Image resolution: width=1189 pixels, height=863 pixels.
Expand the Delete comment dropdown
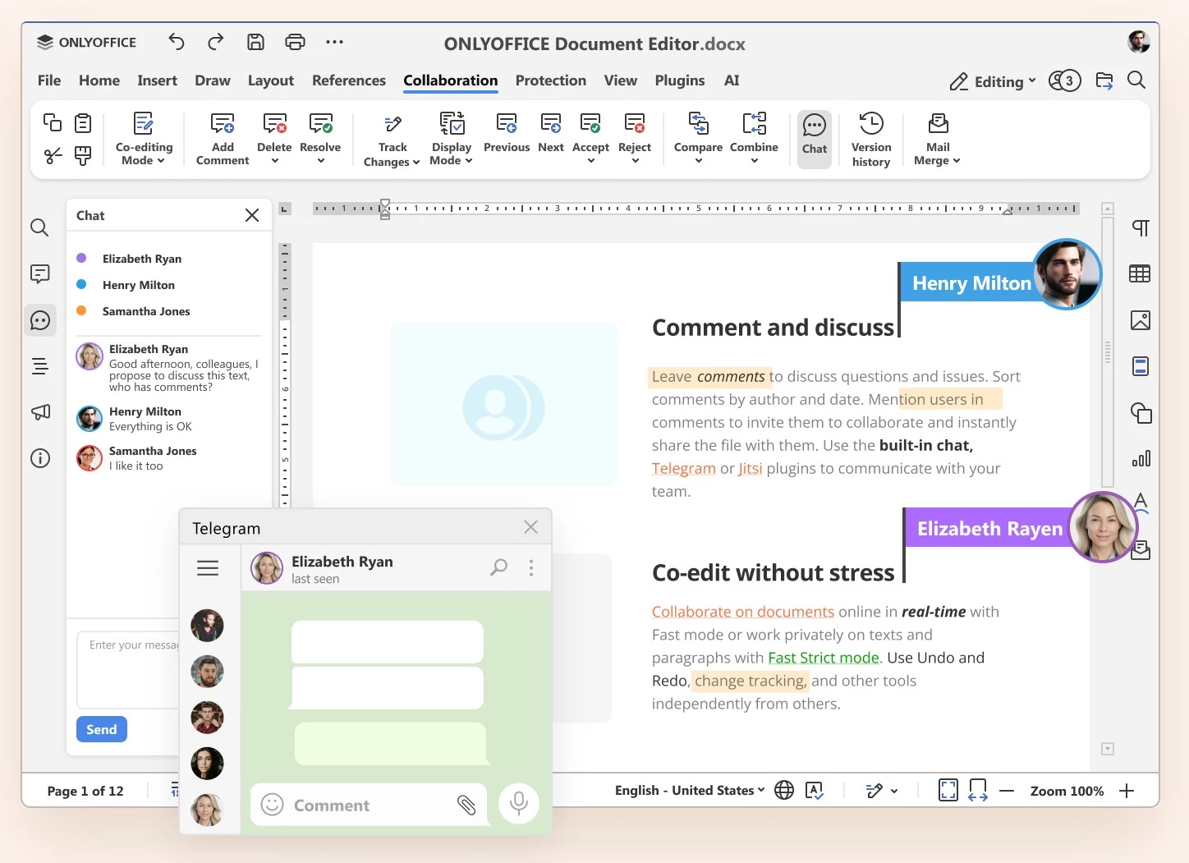pos(274,161)
